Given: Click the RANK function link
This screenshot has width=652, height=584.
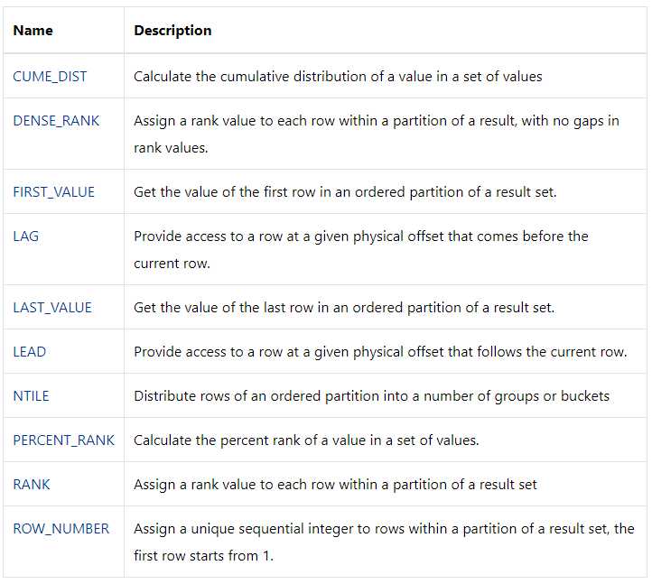Looking at the screenshot, I should [x=32, y=484].
